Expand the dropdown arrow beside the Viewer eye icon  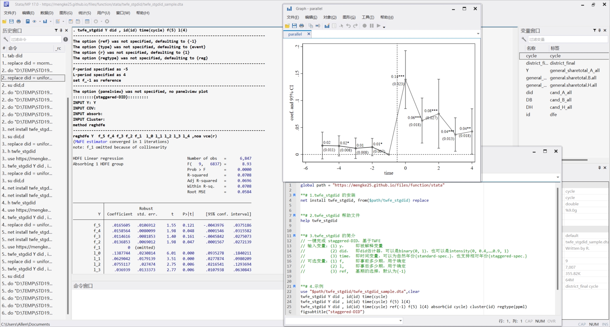40,22
